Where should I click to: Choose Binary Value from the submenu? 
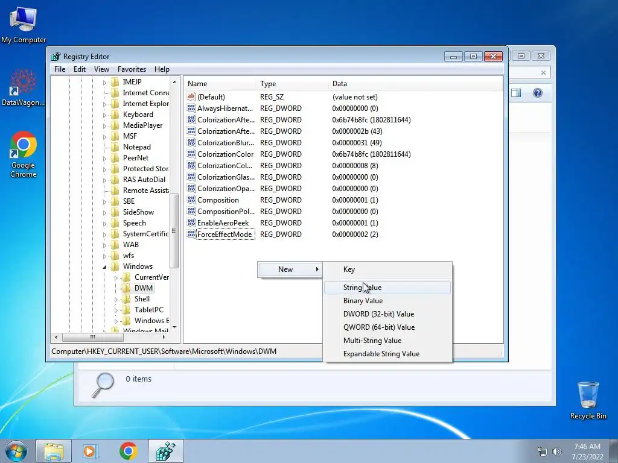tap(387, 300)
